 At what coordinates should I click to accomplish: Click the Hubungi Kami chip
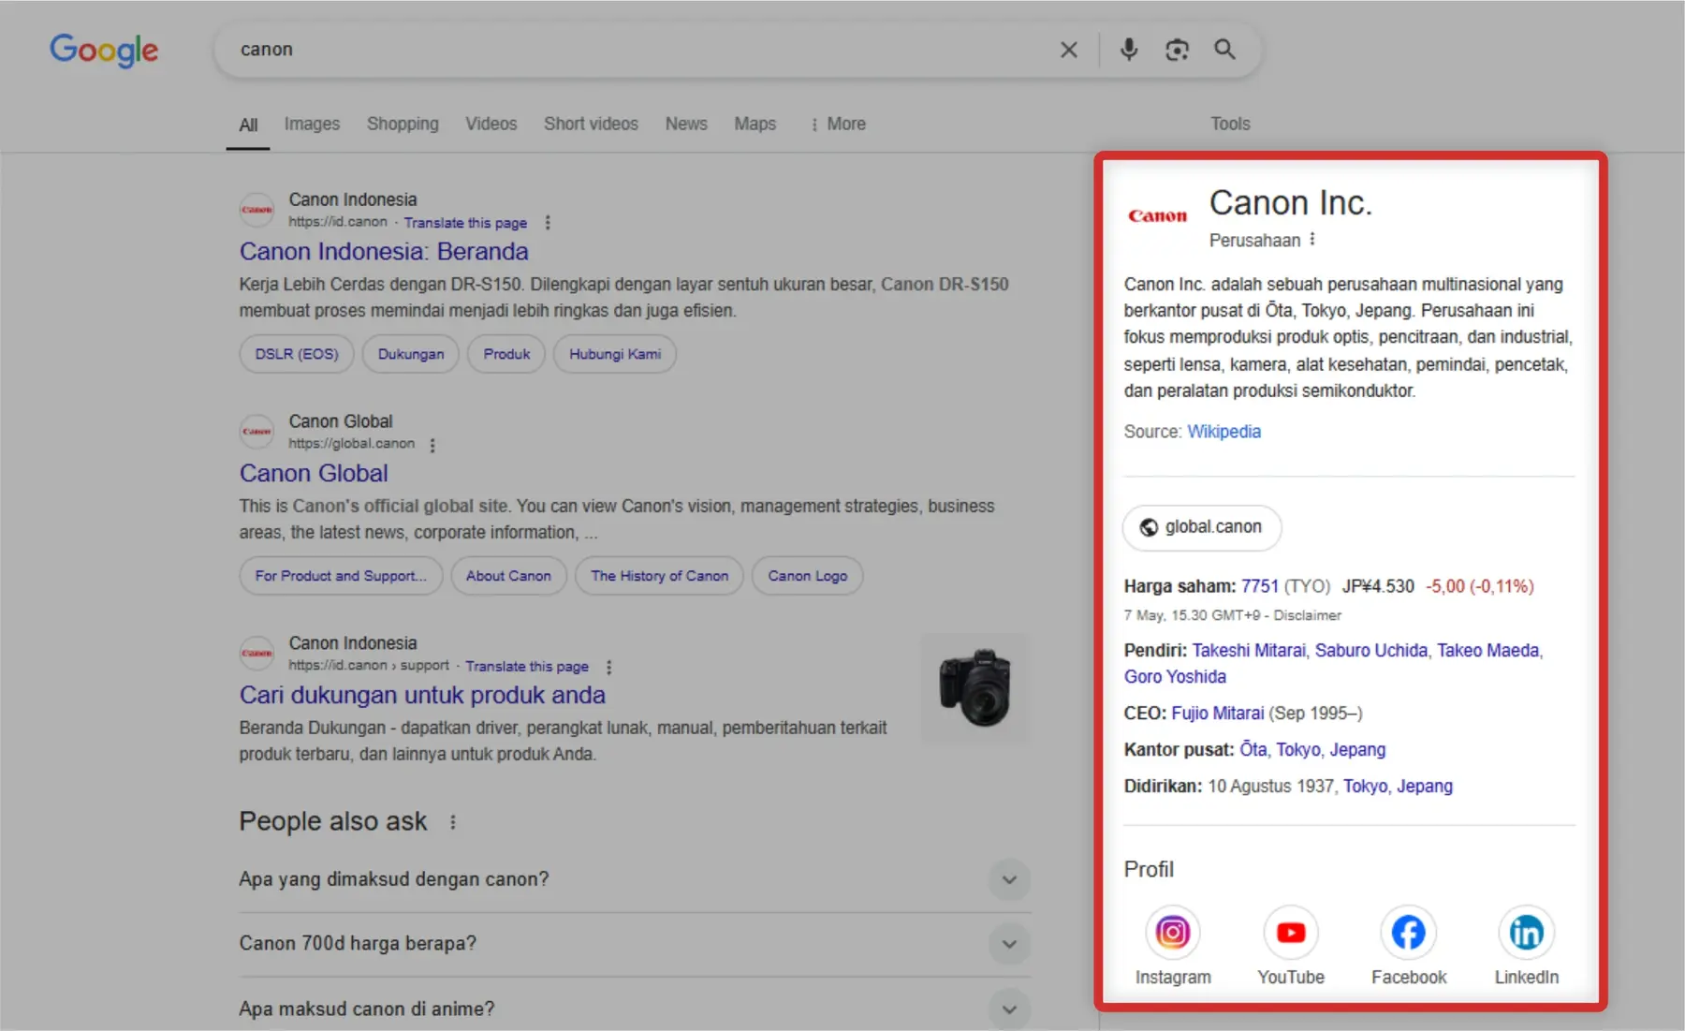[615, 354]
